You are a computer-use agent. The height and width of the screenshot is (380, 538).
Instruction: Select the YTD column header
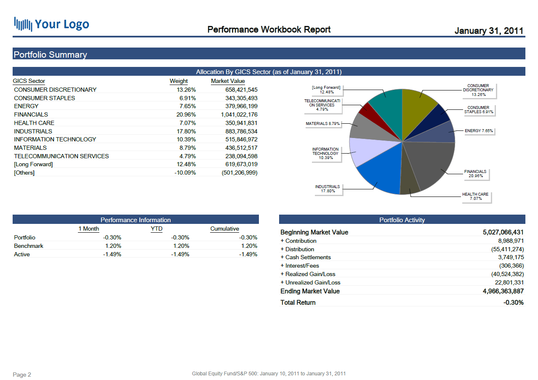coord(157,229)
